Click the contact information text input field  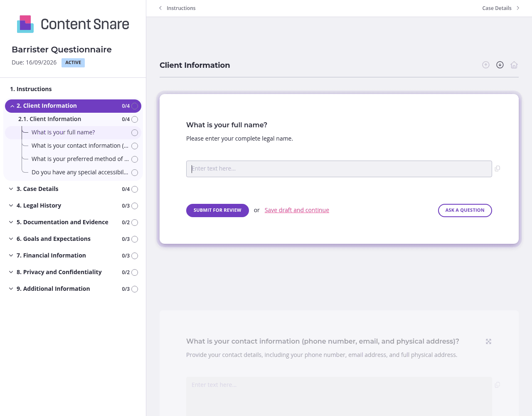coord(339,396)
